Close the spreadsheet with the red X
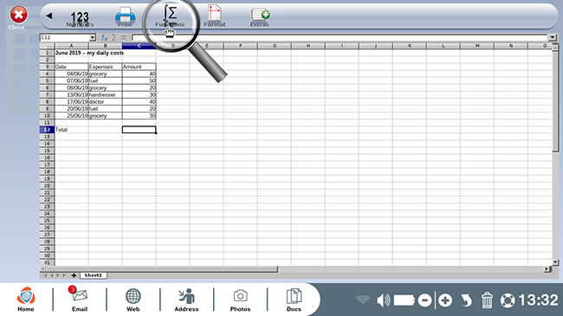The image size is (563, 316). (x=18, y=15)
